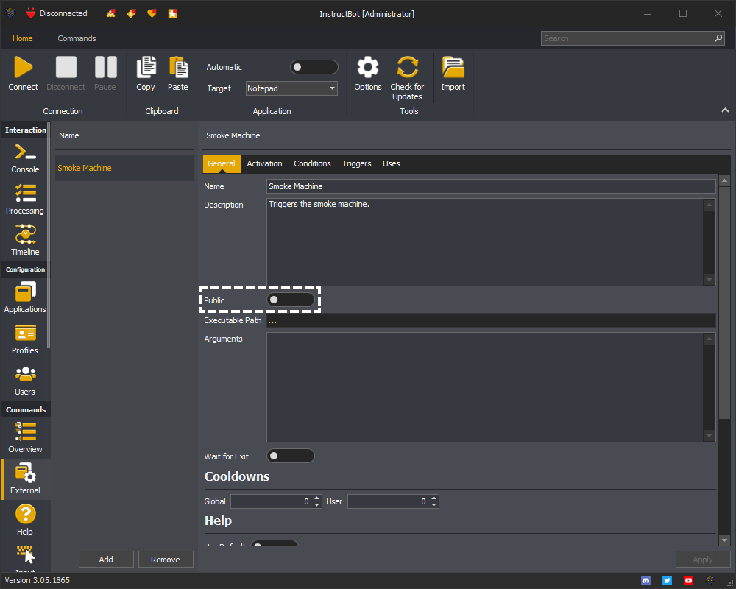
Task: Increase the User cooldown value
Action: pos(434,498)
